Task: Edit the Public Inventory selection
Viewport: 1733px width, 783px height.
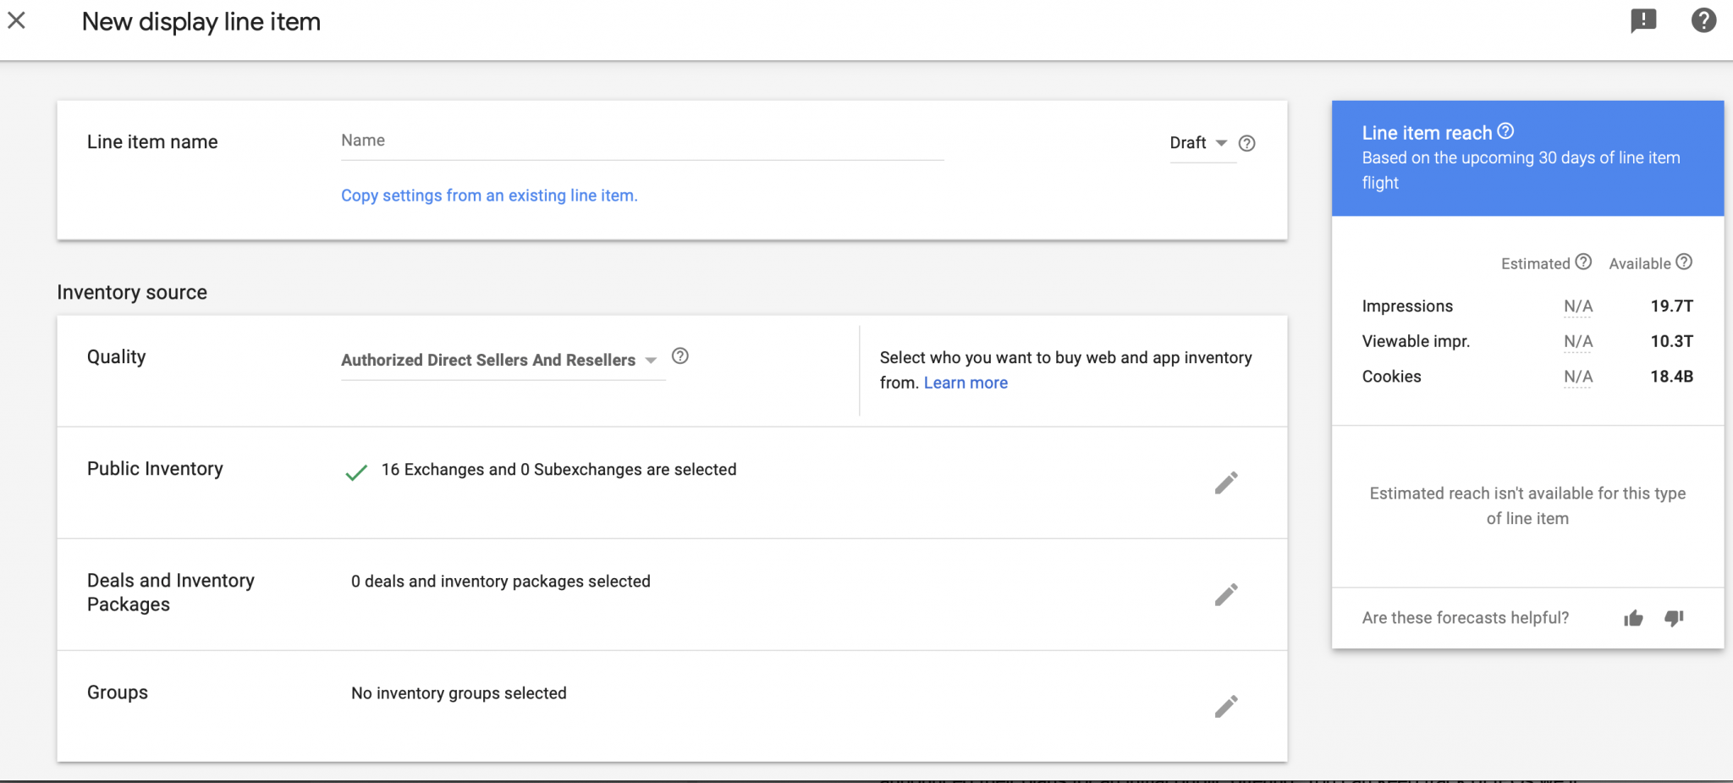Action: pos(1226,482)
